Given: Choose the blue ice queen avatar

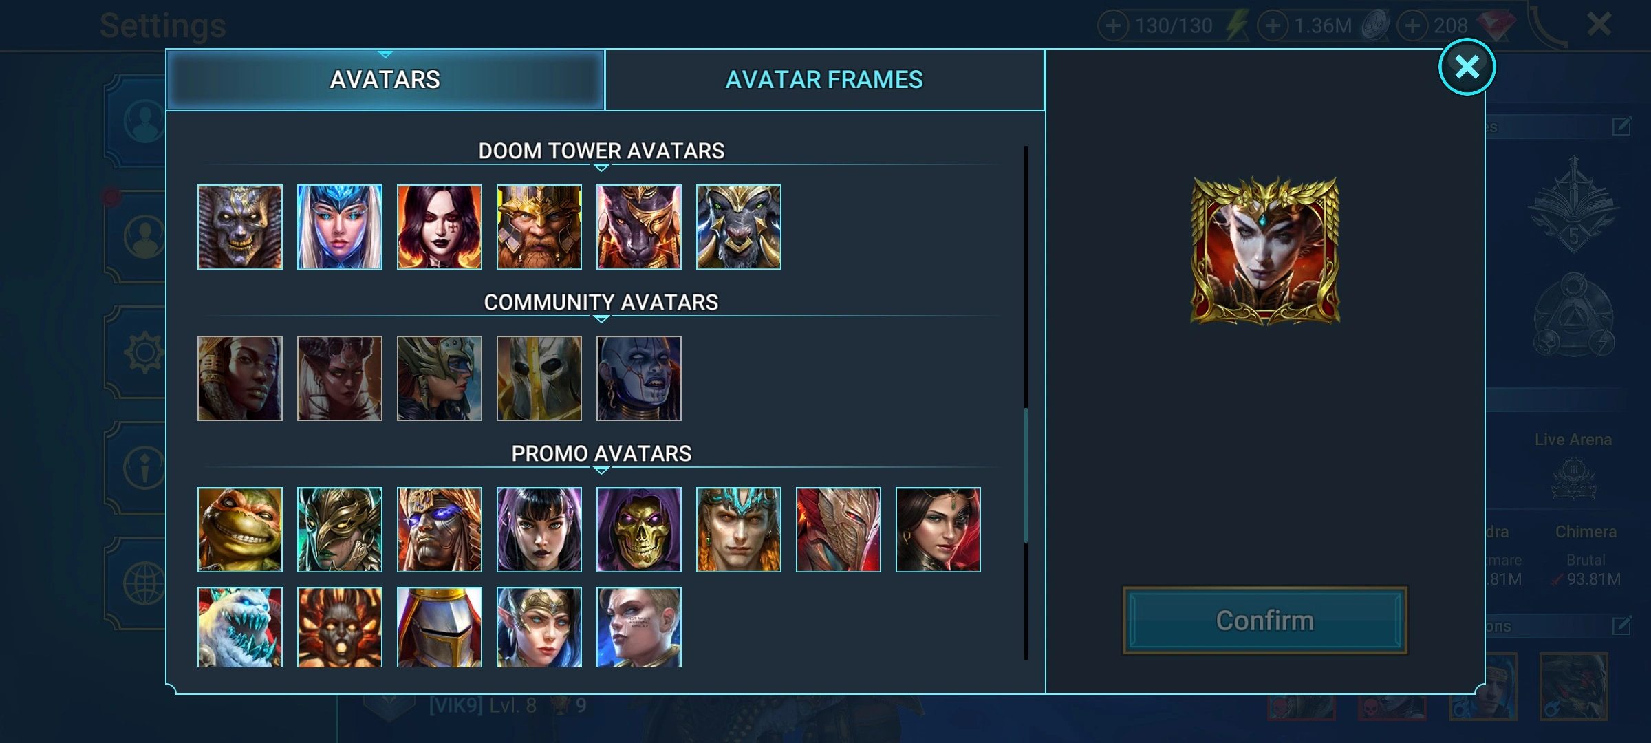Looking at the screenshot, I should pyautogui.click(x=339, y=227).
